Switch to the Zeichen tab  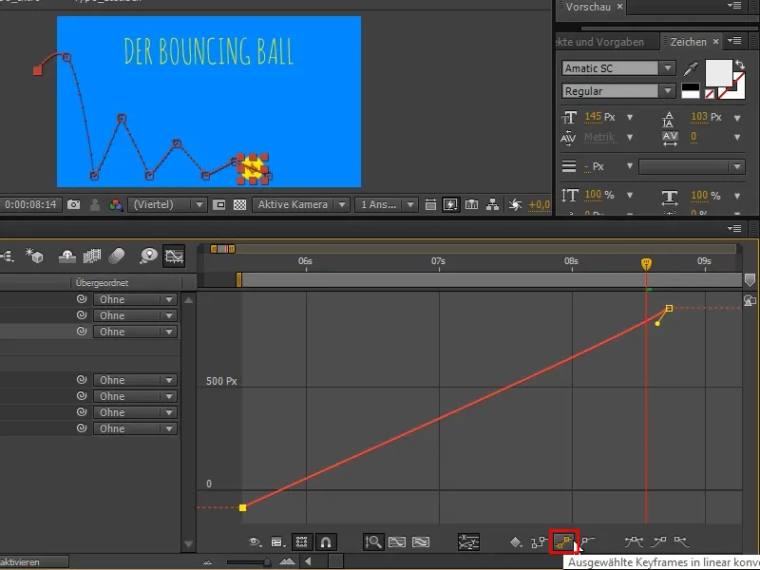coord(688,42)
